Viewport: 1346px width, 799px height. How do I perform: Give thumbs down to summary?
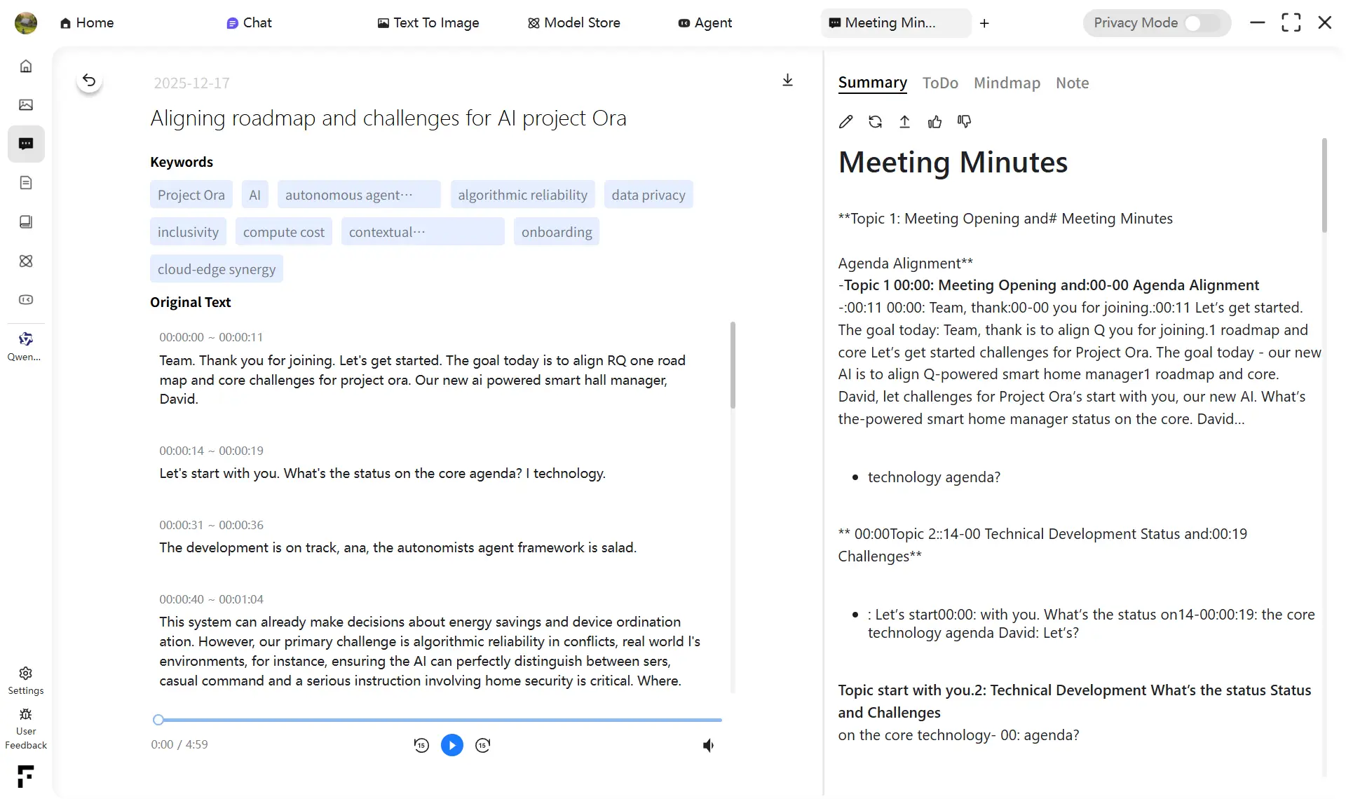tap(964, 122)
